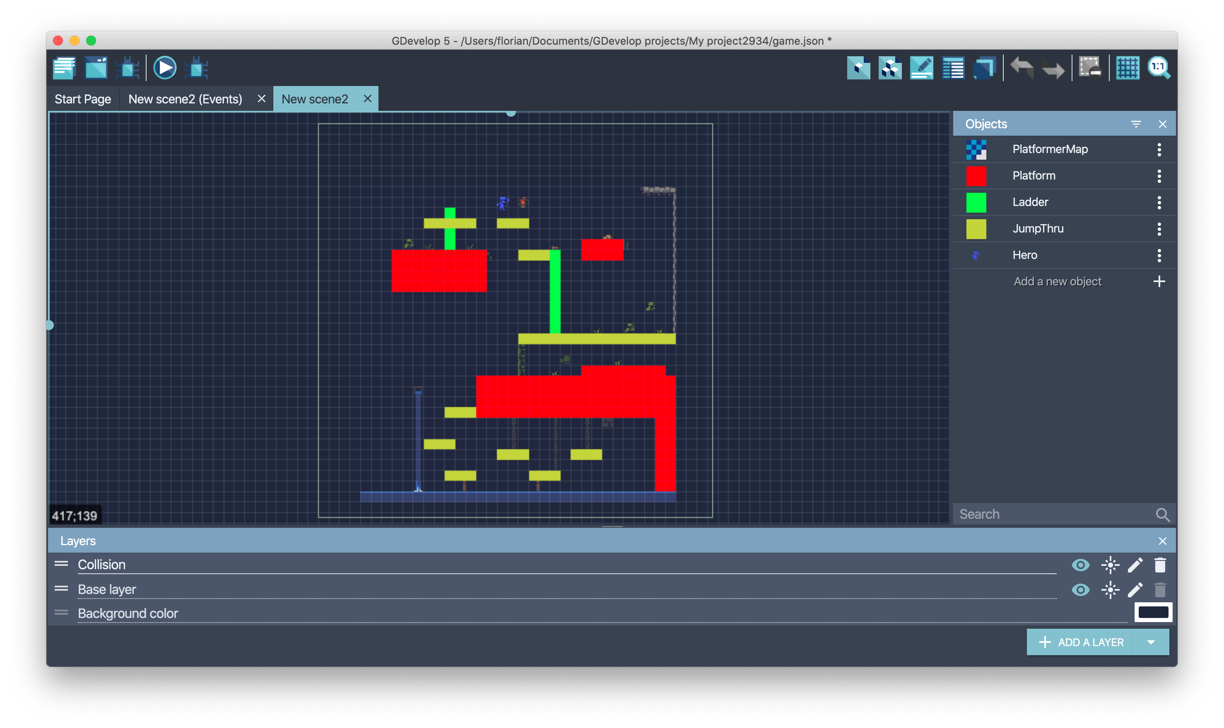Switch to Start Page tab

pyautogui.click(x=82, y=99)
